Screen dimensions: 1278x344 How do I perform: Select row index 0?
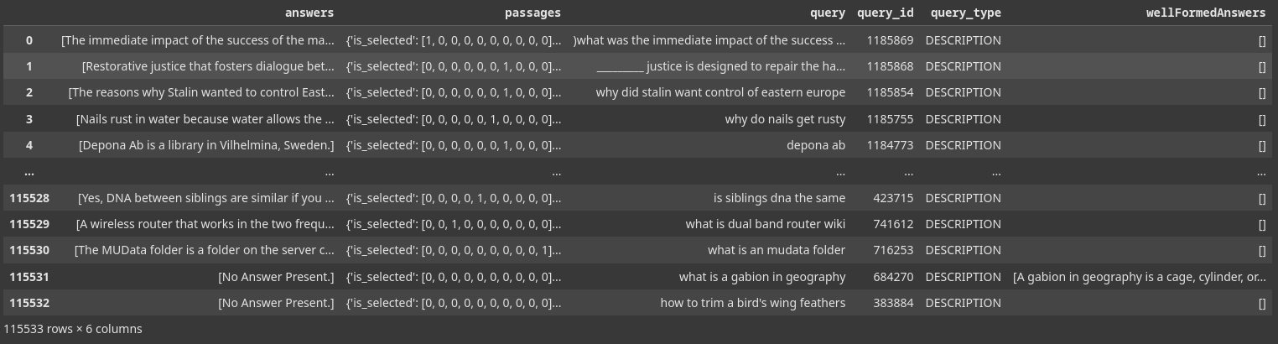(x=29, y=40)
